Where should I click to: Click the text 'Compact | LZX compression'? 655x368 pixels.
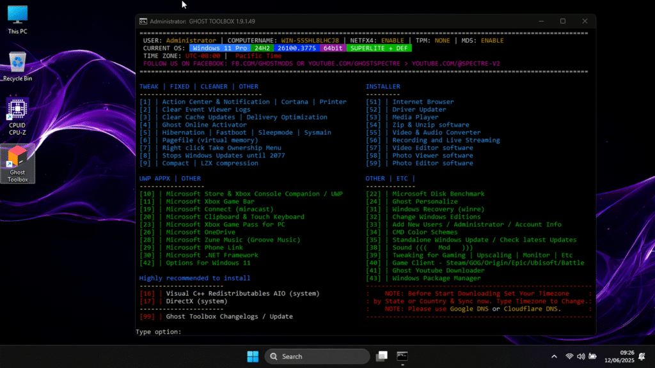210,163
